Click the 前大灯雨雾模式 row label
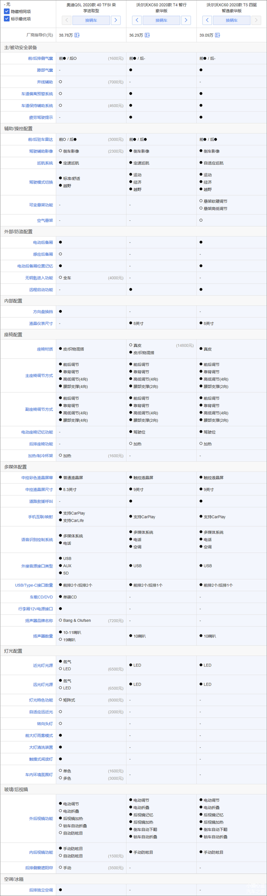 39,736
